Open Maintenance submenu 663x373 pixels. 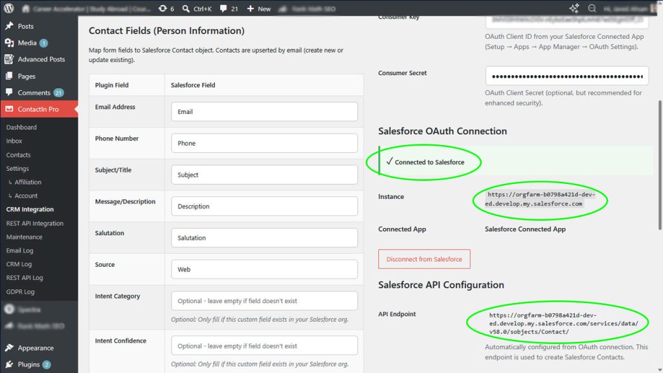(24, 237)
